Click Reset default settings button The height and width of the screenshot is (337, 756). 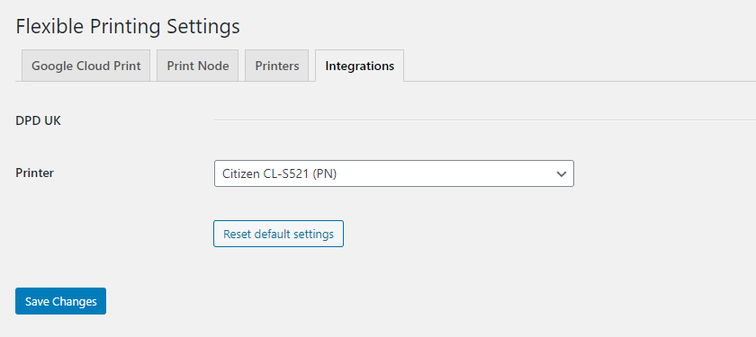278,234
